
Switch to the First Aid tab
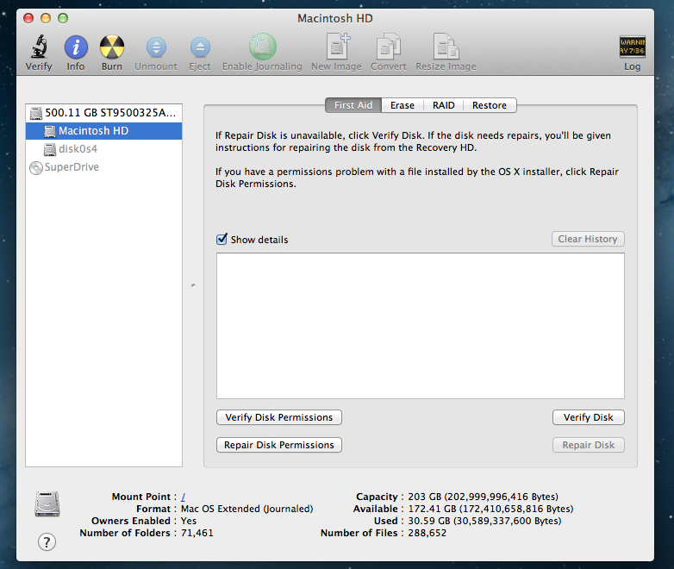pos(353,105)
